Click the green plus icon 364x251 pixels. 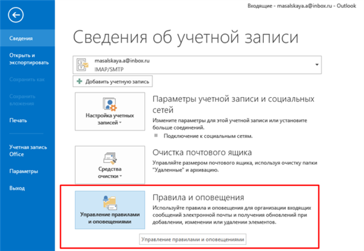click(x=79, y=81)
